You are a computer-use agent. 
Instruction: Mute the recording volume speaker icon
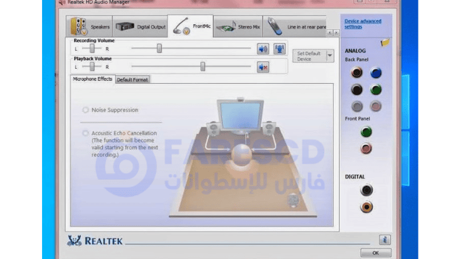[x=263, y=49]
